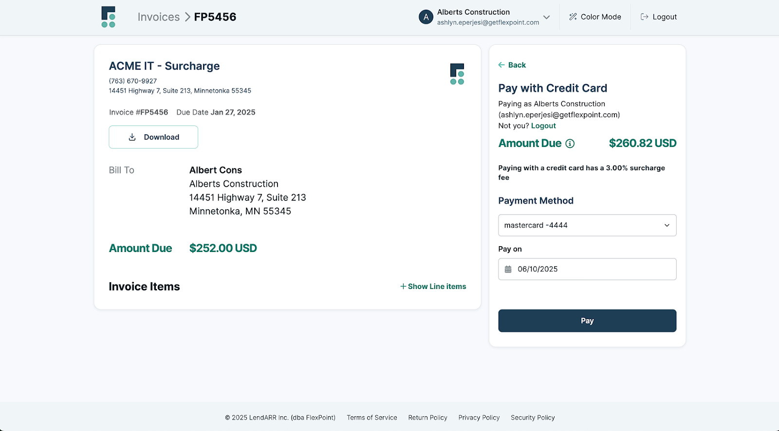Click the Logout link under 'Not you?'
Viewport: 779px width, 431px height.
[543, 126]
